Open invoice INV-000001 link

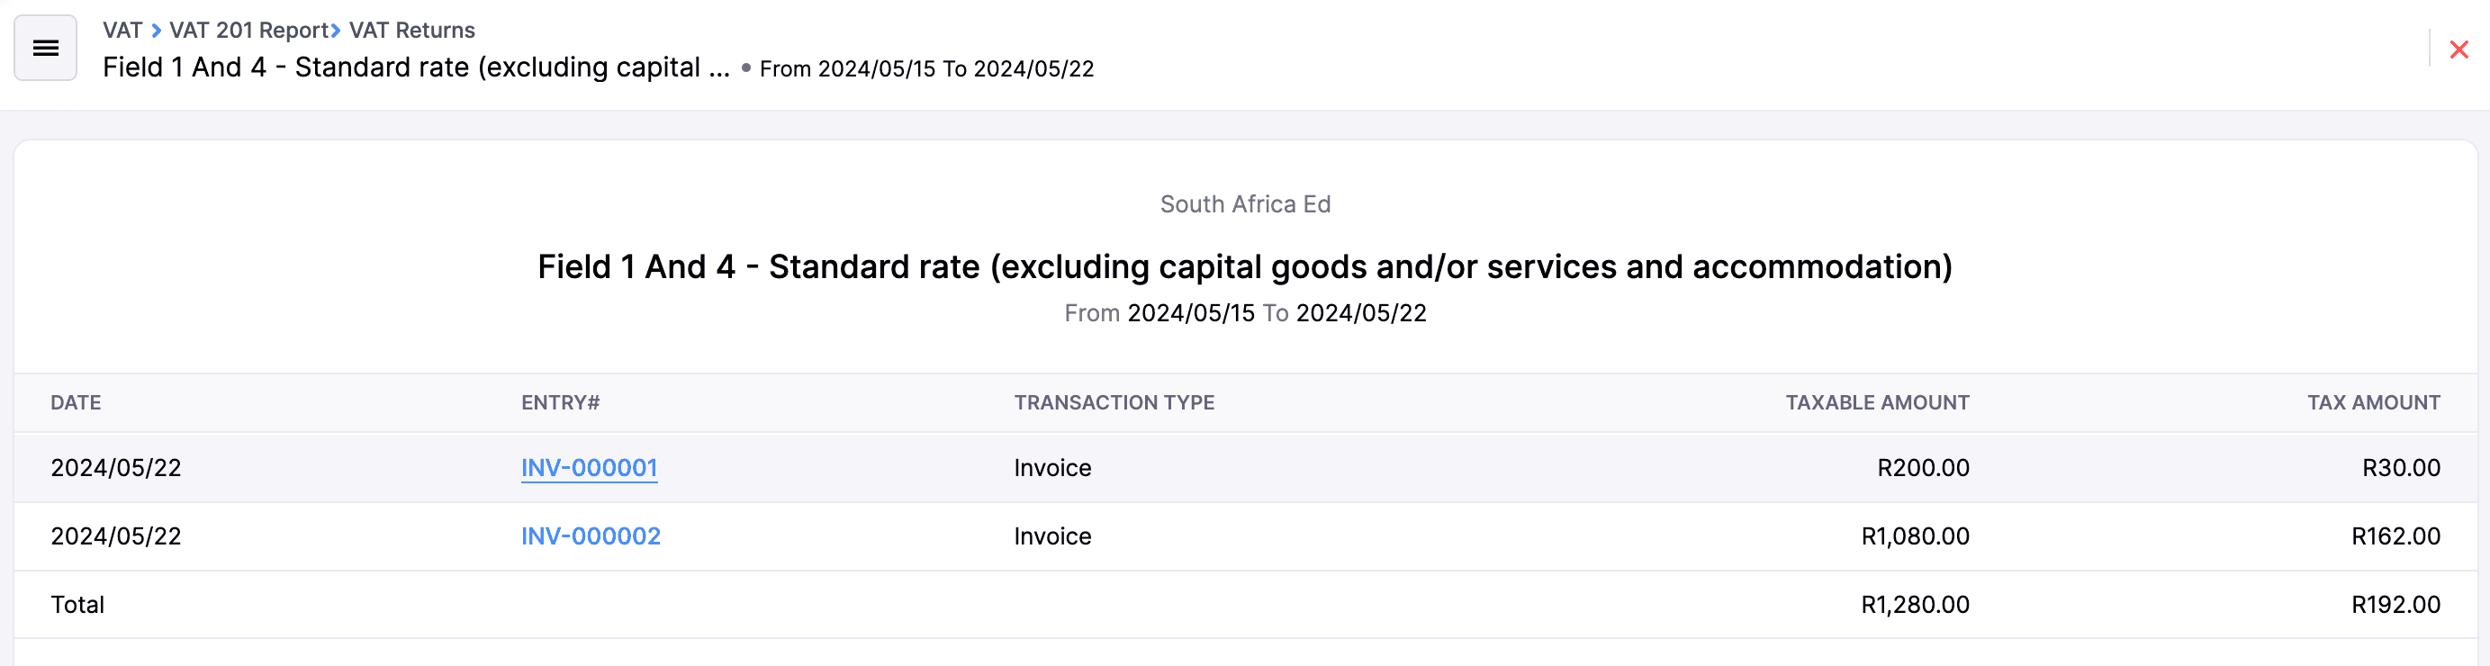pyautogui.click(x=589, y=468)
